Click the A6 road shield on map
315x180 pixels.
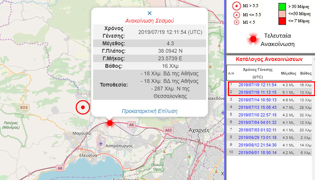pos(131,125)
